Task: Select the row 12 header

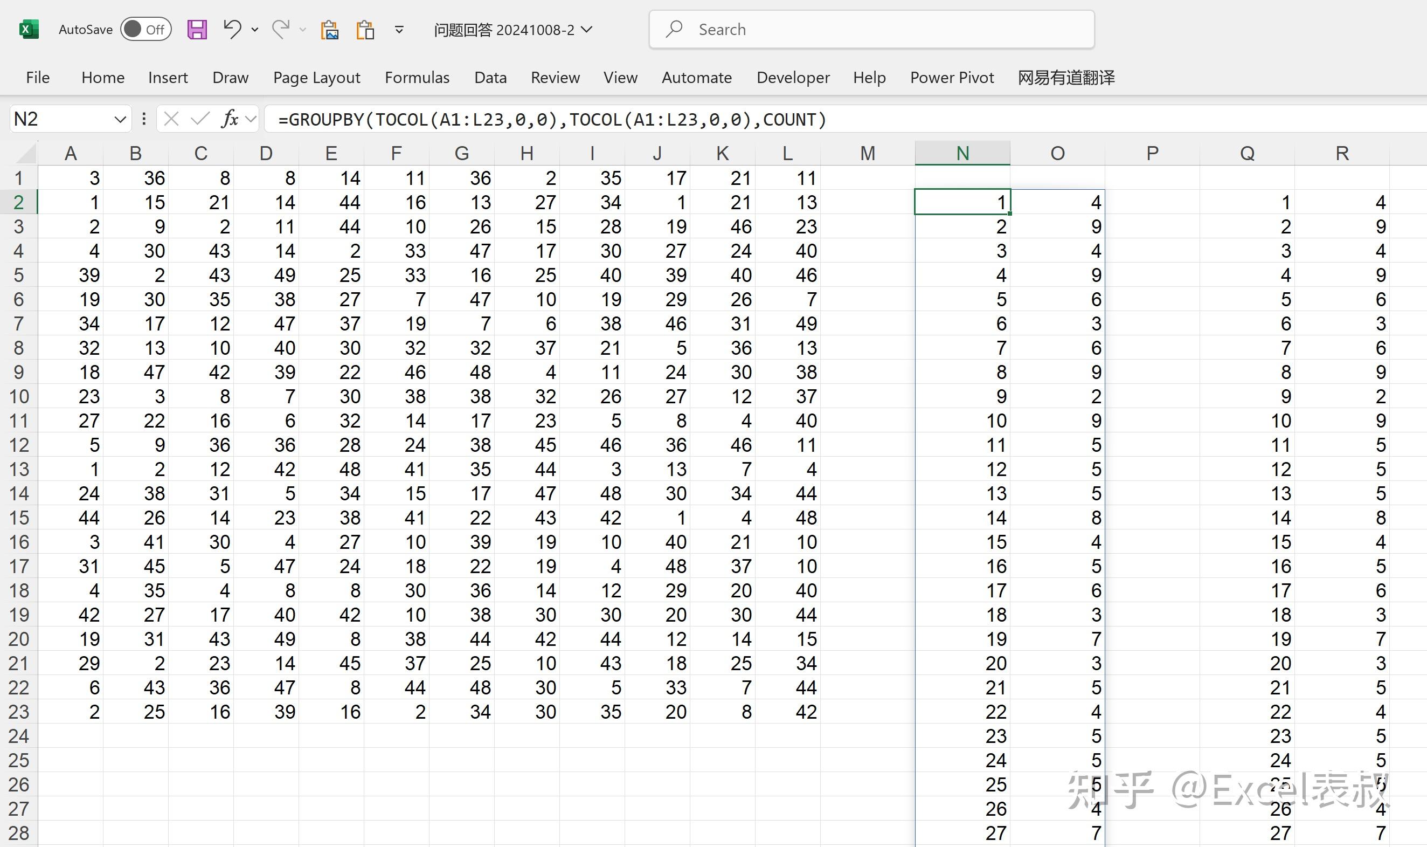Action: 19,445
